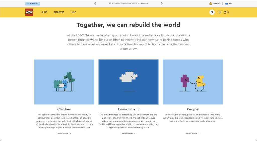Open the VIP link text
Viewport: 257px width, 141px height.
pyautogui.click(x=230, y=4)
